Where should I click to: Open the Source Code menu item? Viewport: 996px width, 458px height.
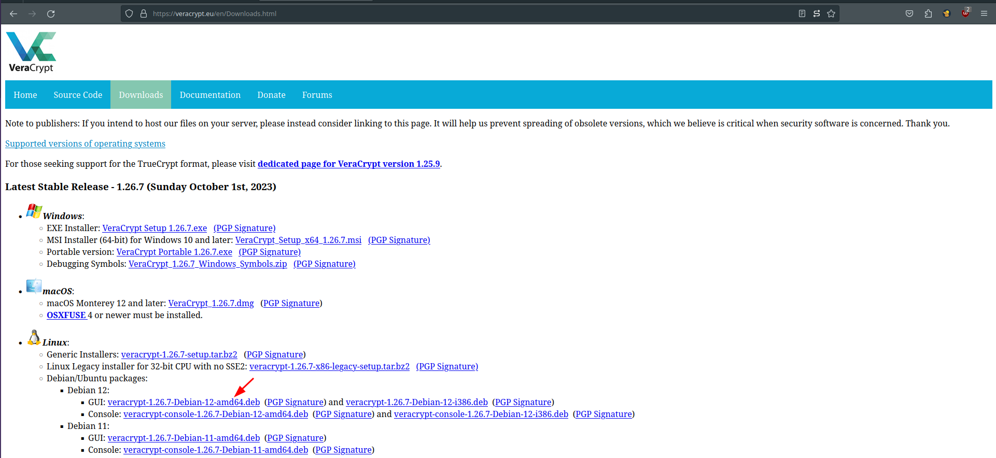click(78, 95)
